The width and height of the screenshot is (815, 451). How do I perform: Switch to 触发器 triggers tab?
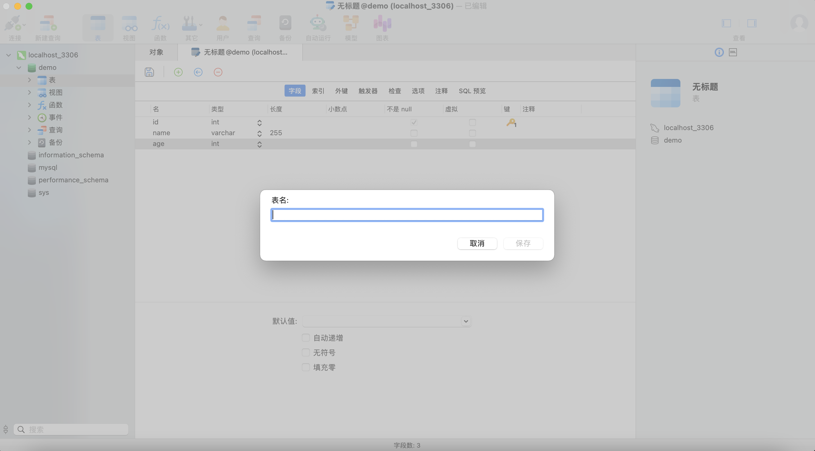click(x=368, y=91)
